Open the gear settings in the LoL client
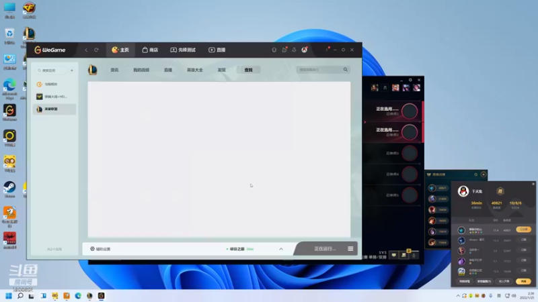Viewport: 538px width, 302px height. coord(410,80)
